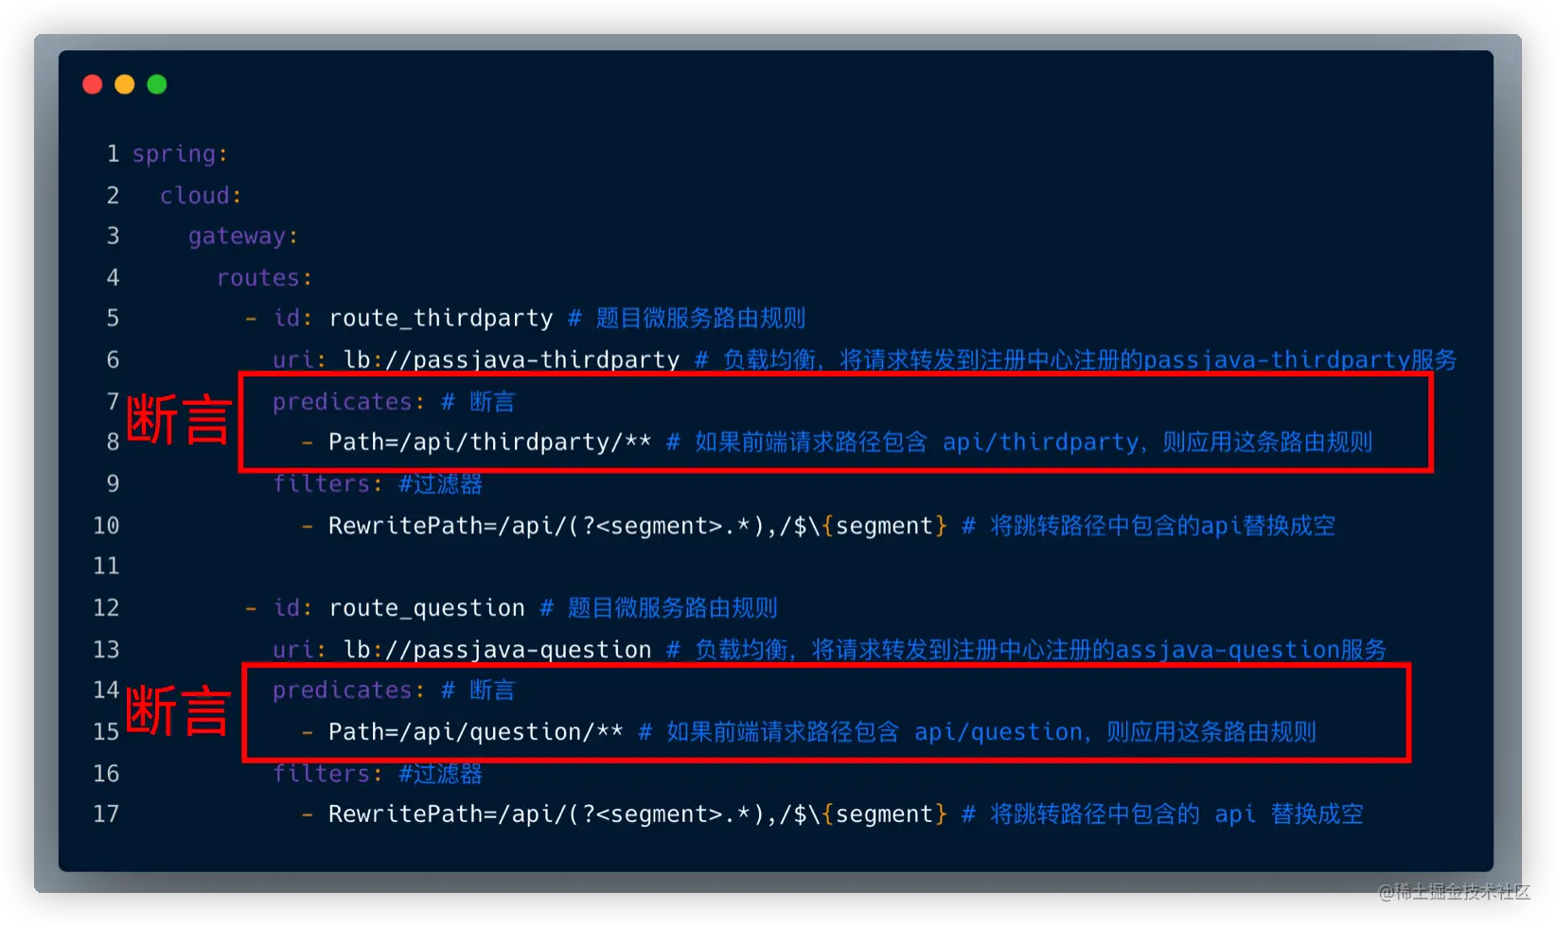Click the 'cloud:' key on line 2
The image size is (1556, 927).
tap(201, 195)
